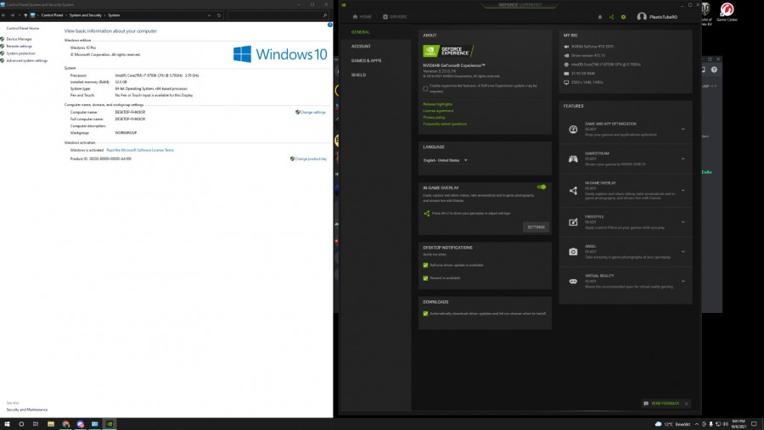Open the Games & Apps settings section
764x430 pixels.
click(366, 60)
